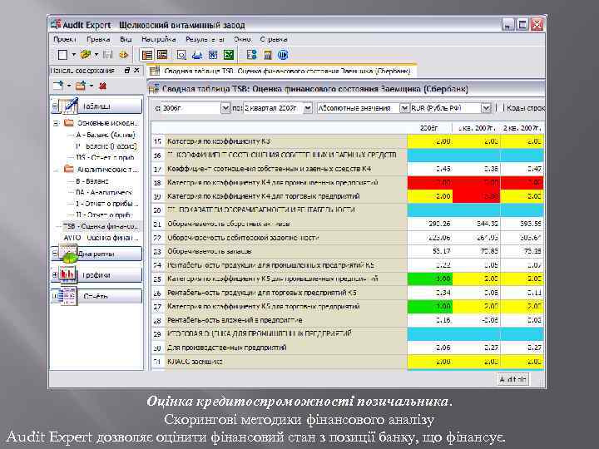Open the Результаты menu
This screenshot has width=599, height=449.
[x=205, y=39]
